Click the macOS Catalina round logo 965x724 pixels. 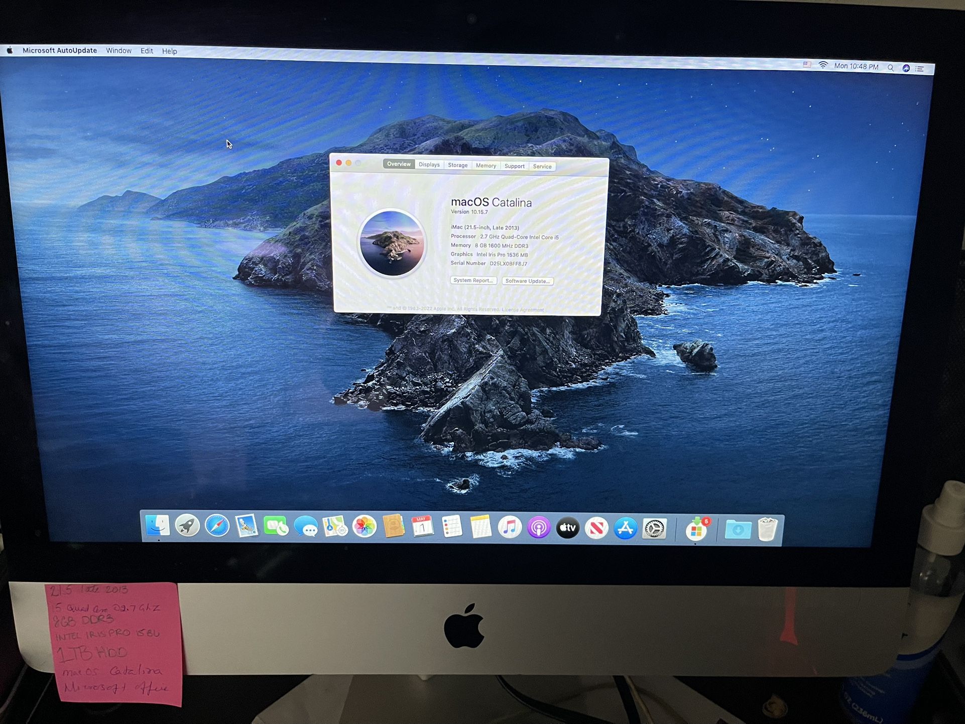click(392, 243)
